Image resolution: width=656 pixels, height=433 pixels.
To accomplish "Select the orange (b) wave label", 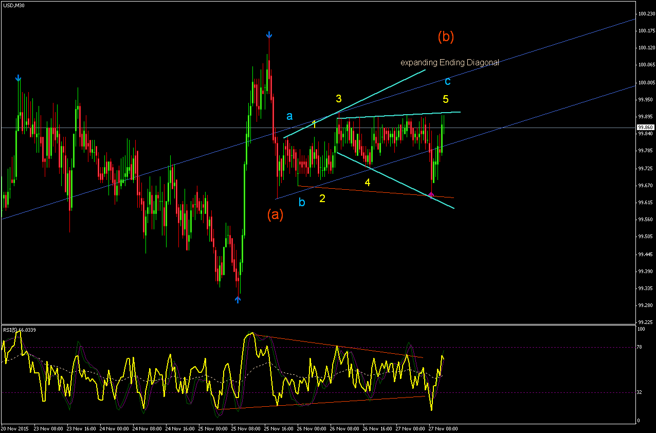I will (446, 37).
